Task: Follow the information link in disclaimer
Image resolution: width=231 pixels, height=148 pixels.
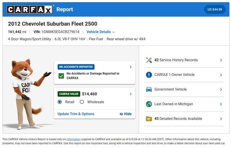Action: click(x=73, y=139)
